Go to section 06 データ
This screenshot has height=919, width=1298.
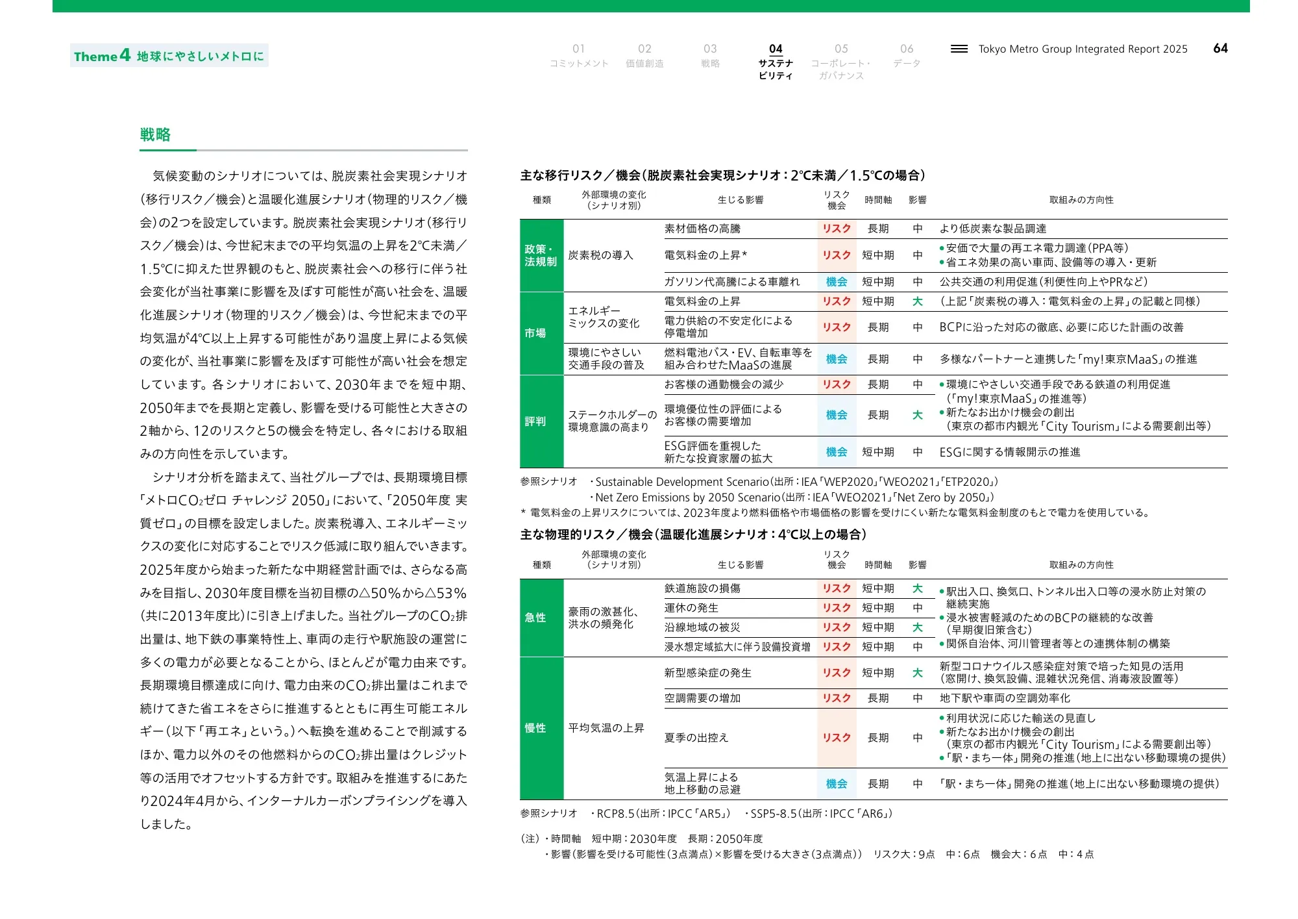(907, 56)
